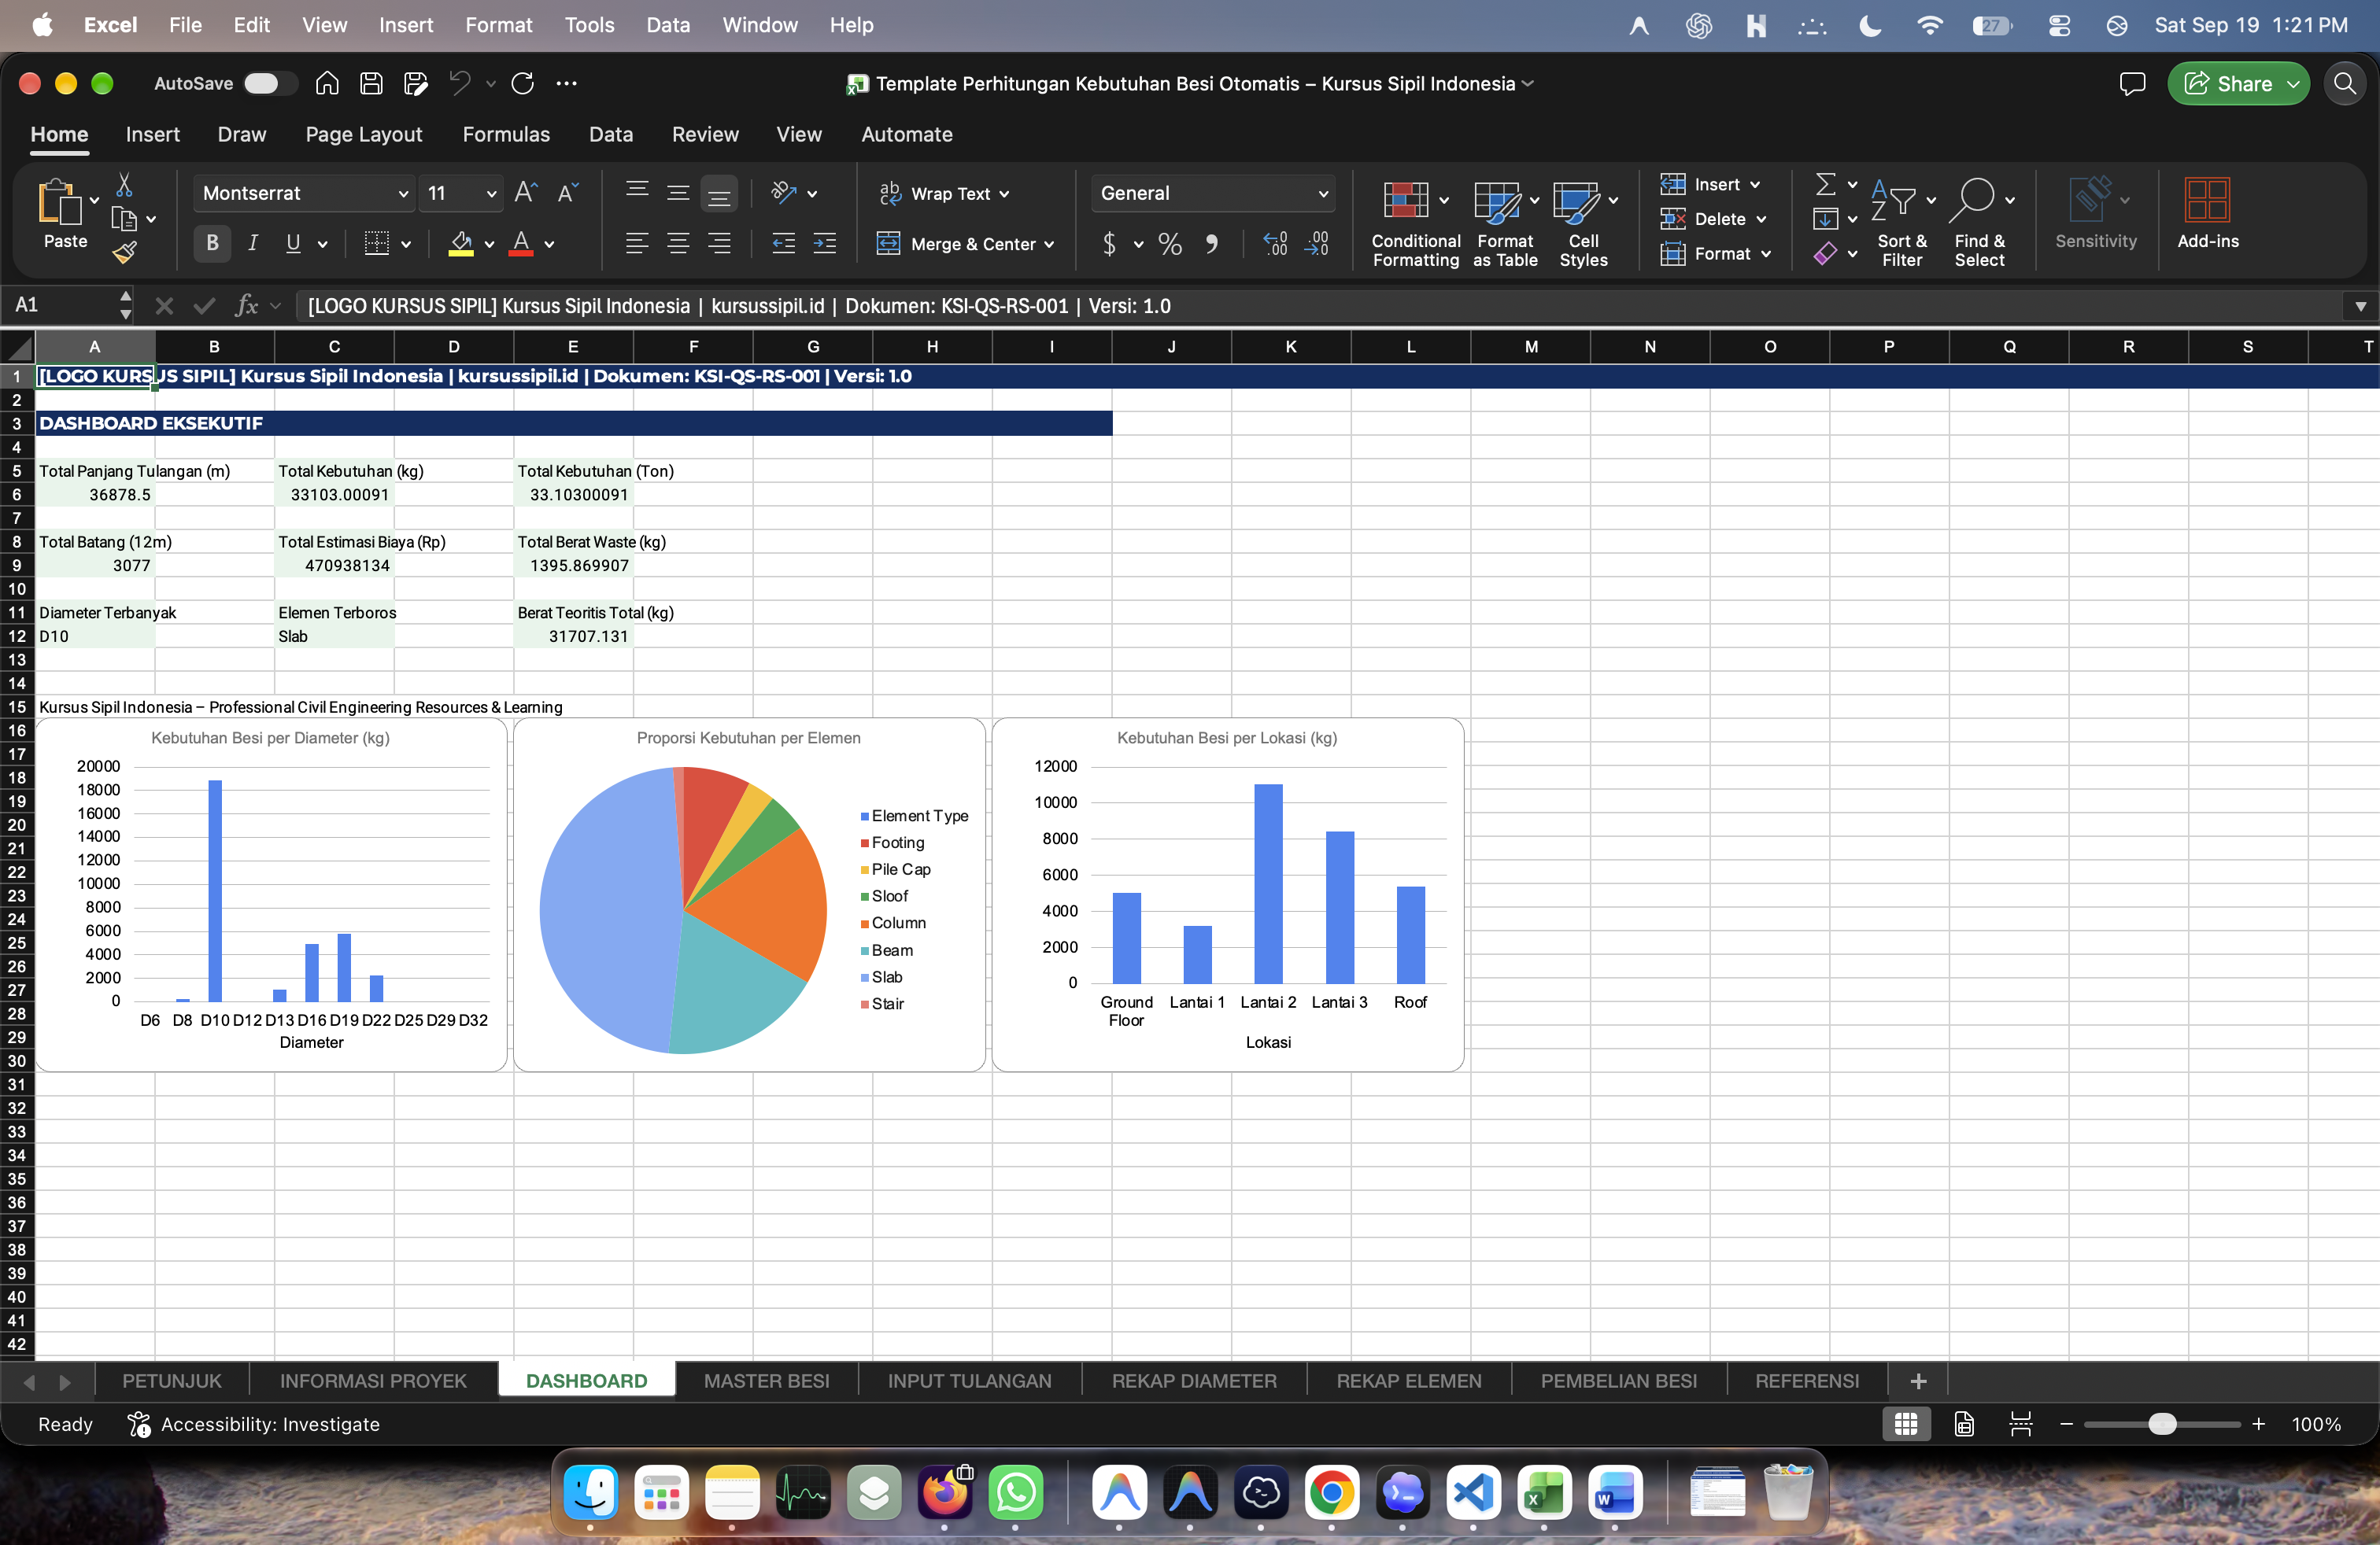Image resolution: width=2380 pixels, height=1545 pixels.
Task: Click the zoom slider handle
Action: [2162, 1424]
